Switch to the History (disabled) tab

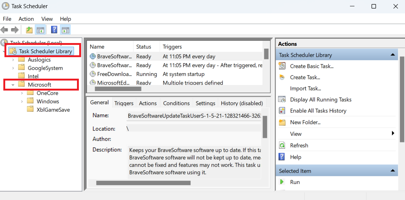(x=242, y=104)
